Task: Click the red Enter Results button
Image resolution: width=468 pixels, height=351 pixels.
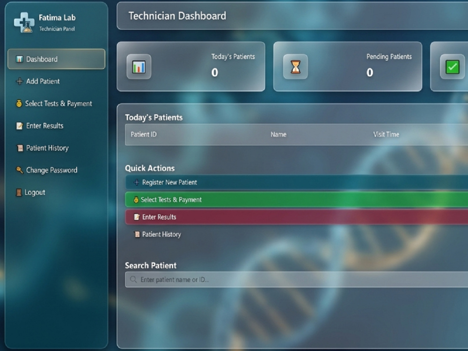Action: (x=296, y=217)
